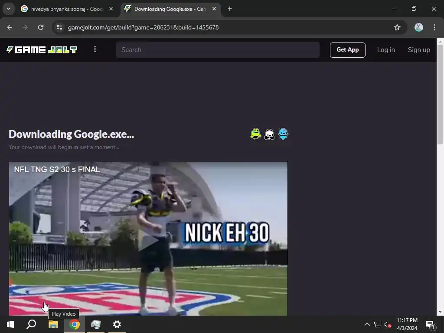Click the scrollbar down arrow
The image size is (444, 333).
(x=440, y=312)
